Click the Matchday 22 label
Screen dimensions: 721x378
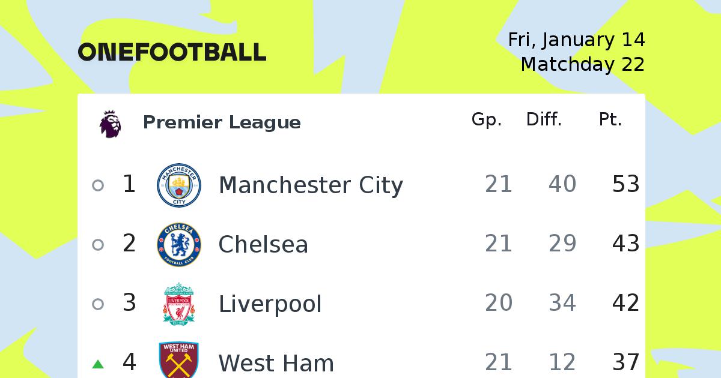point(583,64)
